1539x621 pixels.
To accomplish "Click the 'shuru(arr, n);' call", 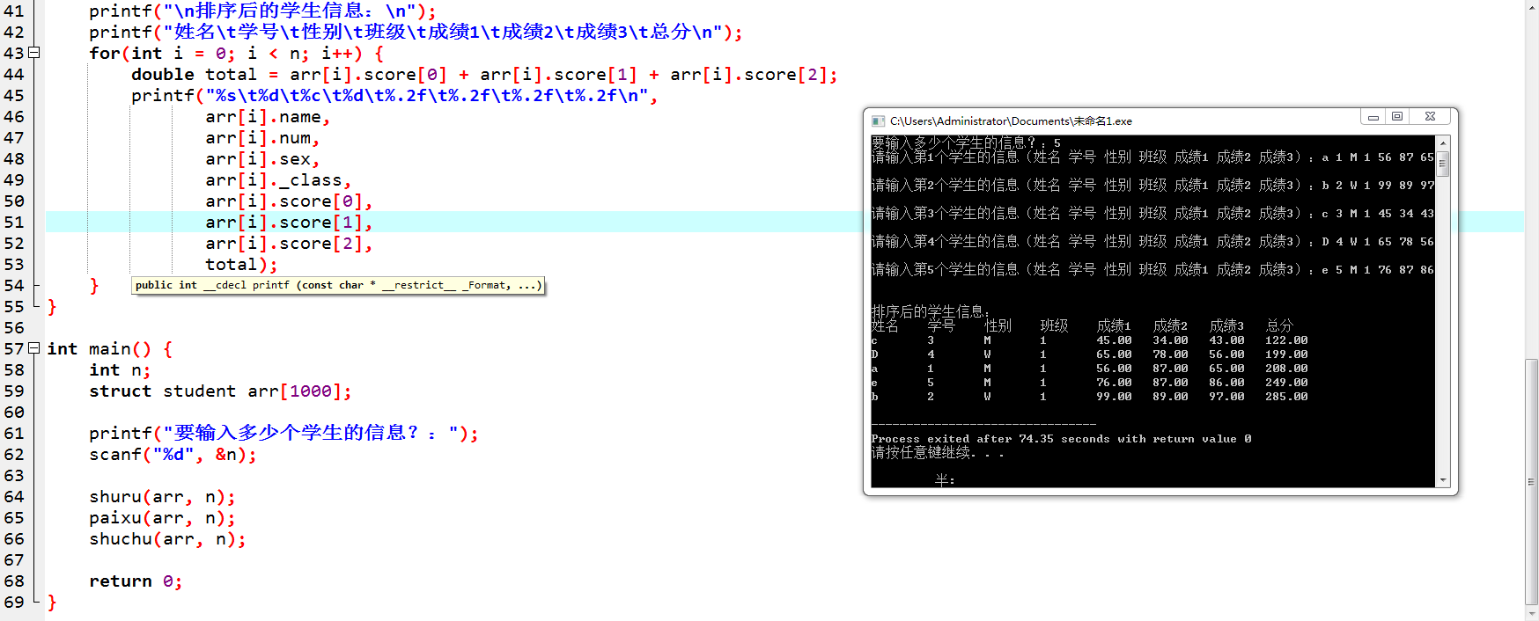I will [162, 496].
